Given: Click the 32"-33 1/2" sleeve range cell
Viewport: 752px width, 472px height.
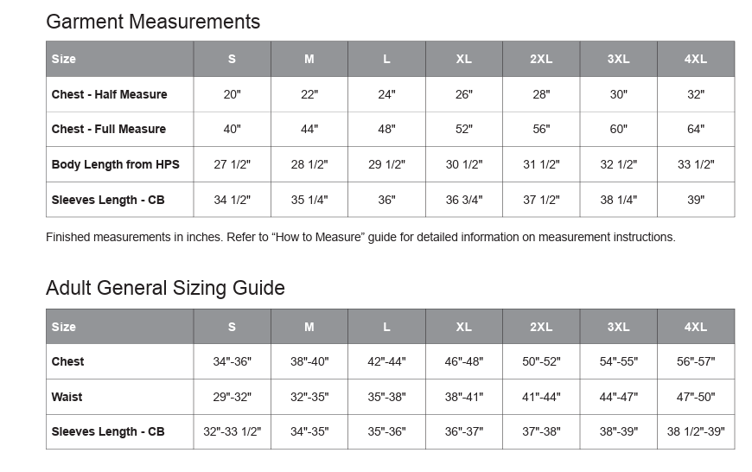Looking at the screenshot, I should click(x=232, y=431).
